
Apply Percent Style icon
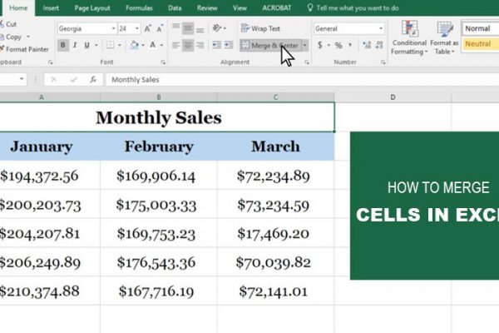[x=338, y=45]
